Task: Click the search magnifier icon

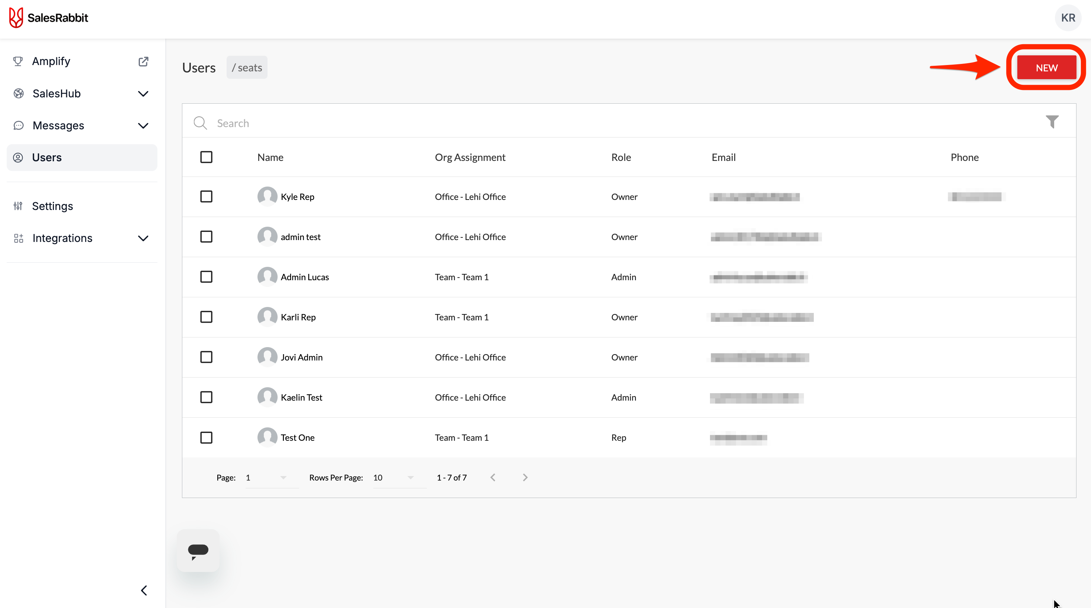Action: (200, 123)
